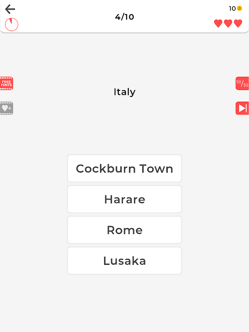Tap the extra heart video reward icon
Screen dimensions: 249x332
[x=6, y=108]
